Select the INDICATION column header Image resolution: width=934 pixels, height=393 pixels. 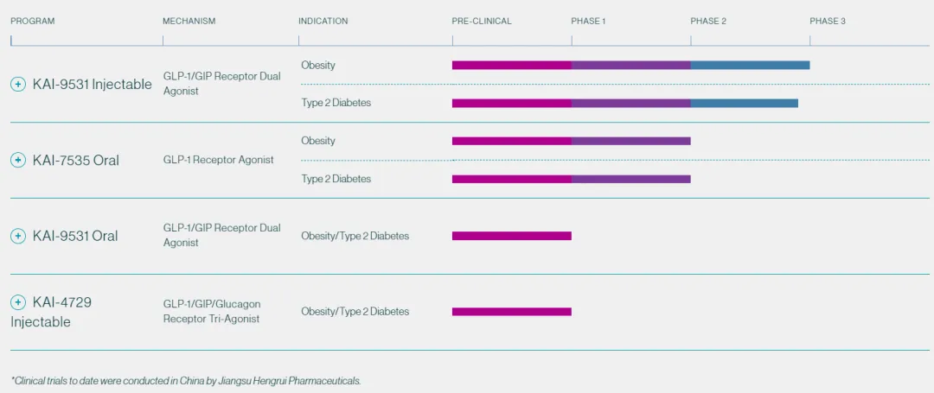[x=323, y=21]
